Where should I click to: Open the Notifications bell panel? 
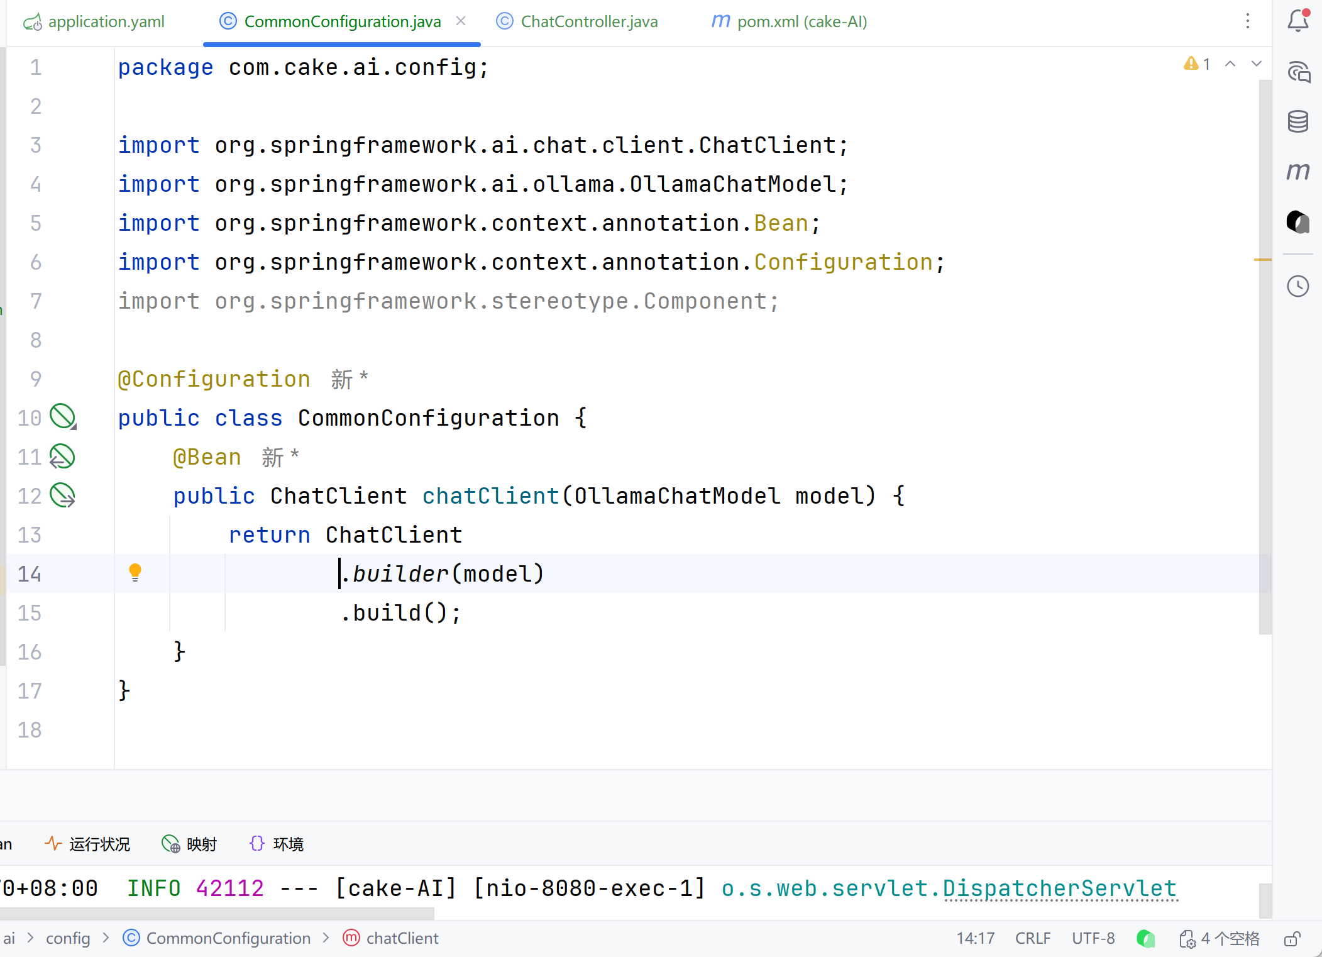tap(1297, 21)
